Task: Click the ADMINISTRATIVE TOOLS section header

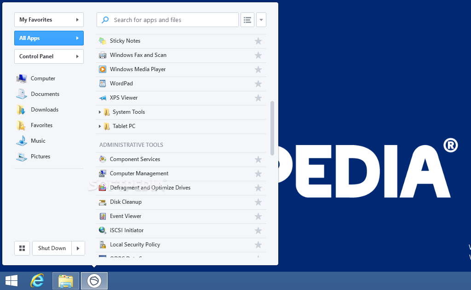Action: pyautogui.click(x=131, y=145)
